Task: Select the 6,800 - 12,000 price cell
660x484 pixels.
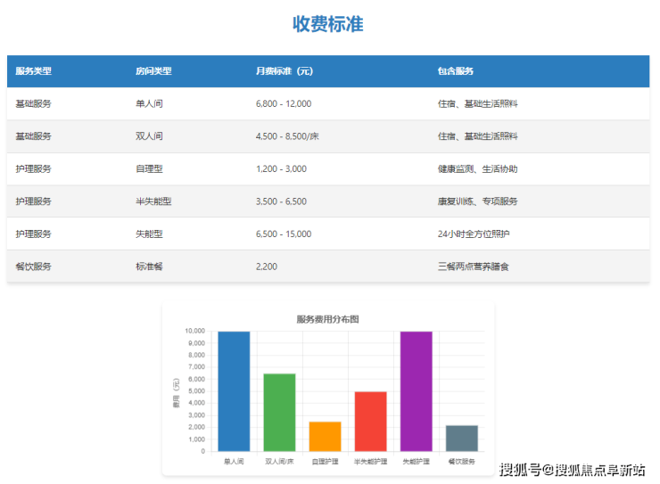Action: click(284, 103)
